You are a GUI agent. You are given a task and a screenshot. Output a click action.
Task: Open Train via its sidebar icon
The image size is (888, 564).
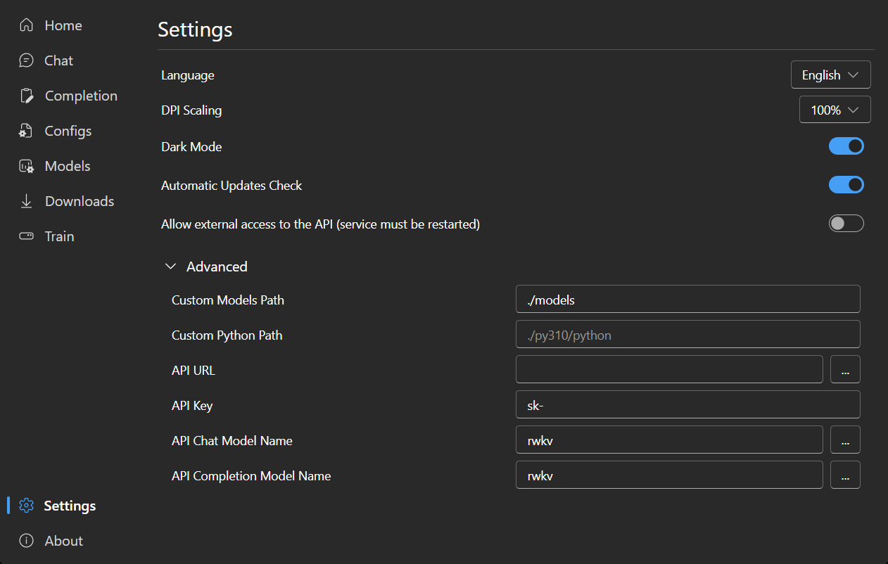coord(27,236)
